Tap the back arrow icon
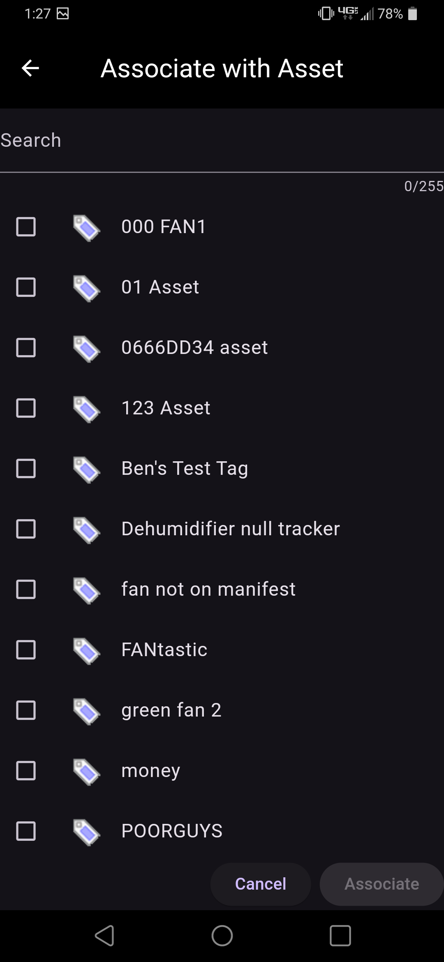The height and width of the screenshot is (962, 444). [x=30, y=68]
